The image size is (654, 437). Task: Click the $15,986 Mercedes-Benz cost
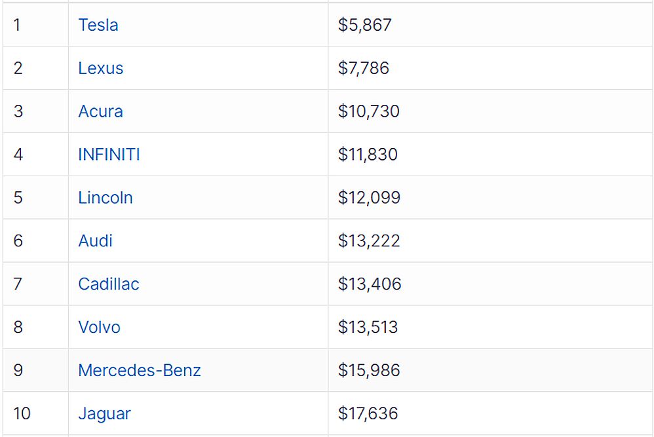[x=369, y=370]
